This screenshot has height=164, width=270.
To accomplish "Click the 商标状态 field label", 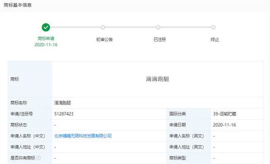I will point(19,125).
